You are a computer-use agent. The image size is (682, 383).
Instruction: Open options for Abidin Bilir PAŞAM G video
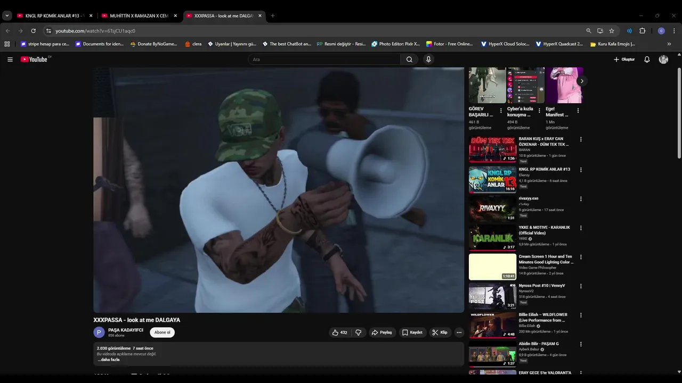tap(581, 344)
